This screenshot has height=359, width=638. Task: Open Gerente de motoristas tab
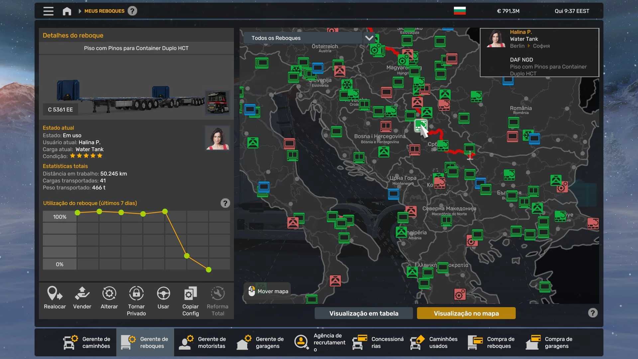tap(203, 342)
